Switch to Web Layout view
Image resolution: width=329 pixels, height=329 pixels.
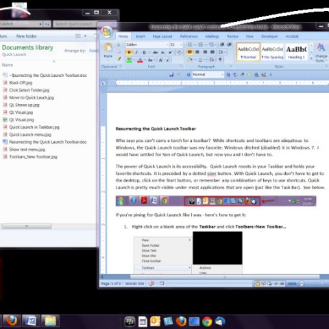(x=270, y=284)
